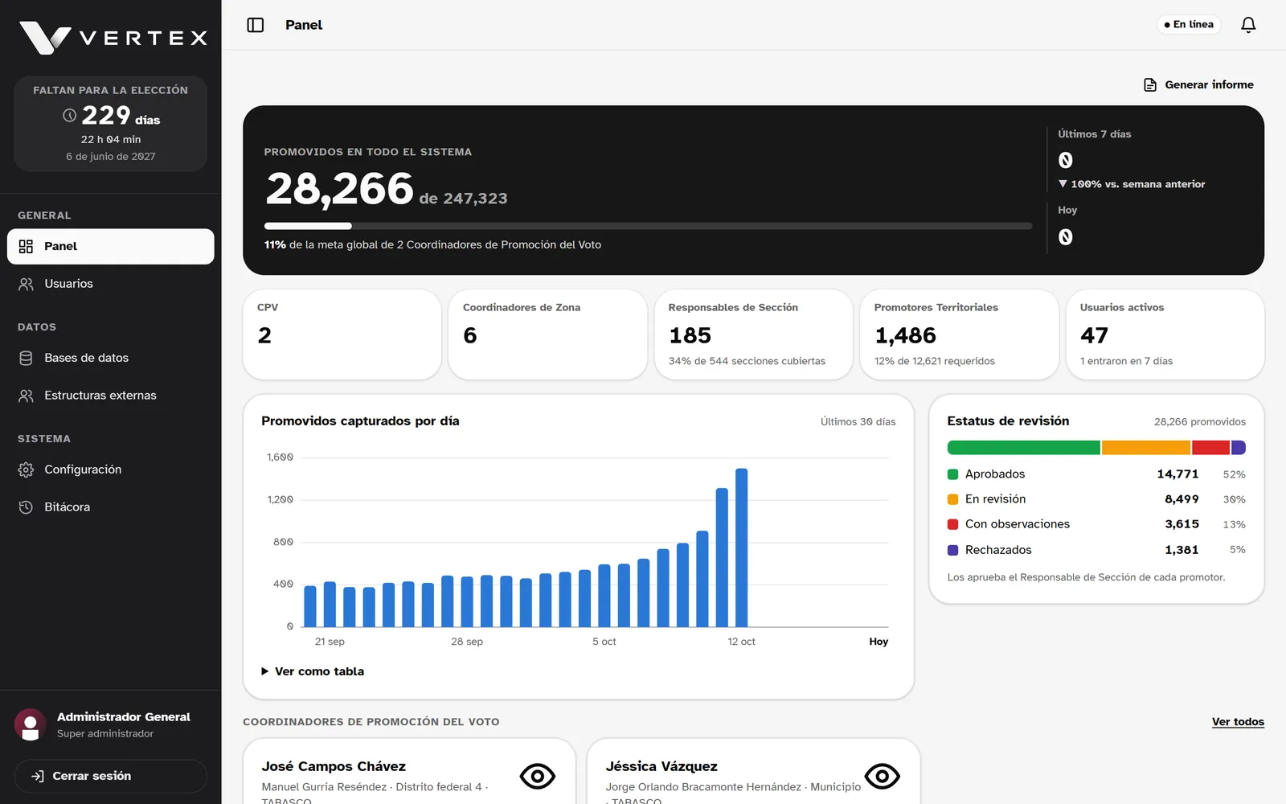
Task: Open the Últimos 30 días range label
Action: pos(858,421)
